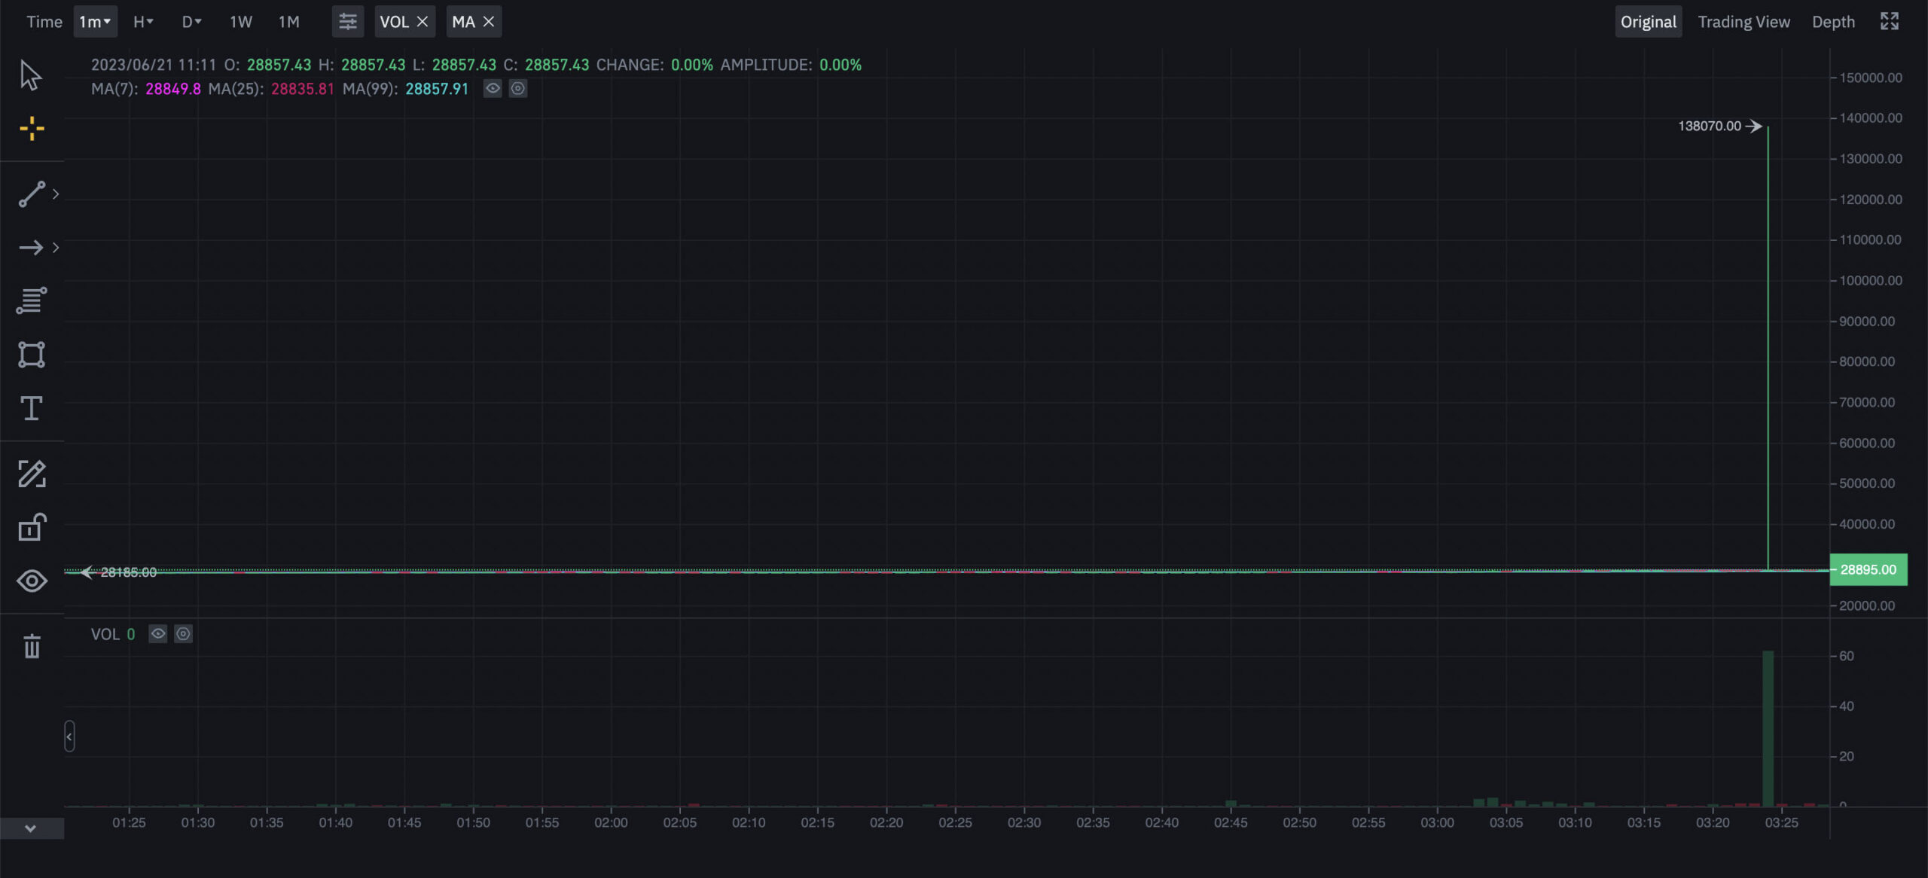Activate the crosshair cursor tool
Image resolution: width=1928 pixels, height=878 pixels.
32,129
